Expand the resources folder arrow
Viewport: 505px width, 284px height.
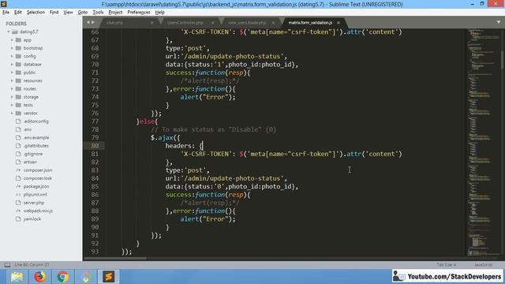coord(12,80)
